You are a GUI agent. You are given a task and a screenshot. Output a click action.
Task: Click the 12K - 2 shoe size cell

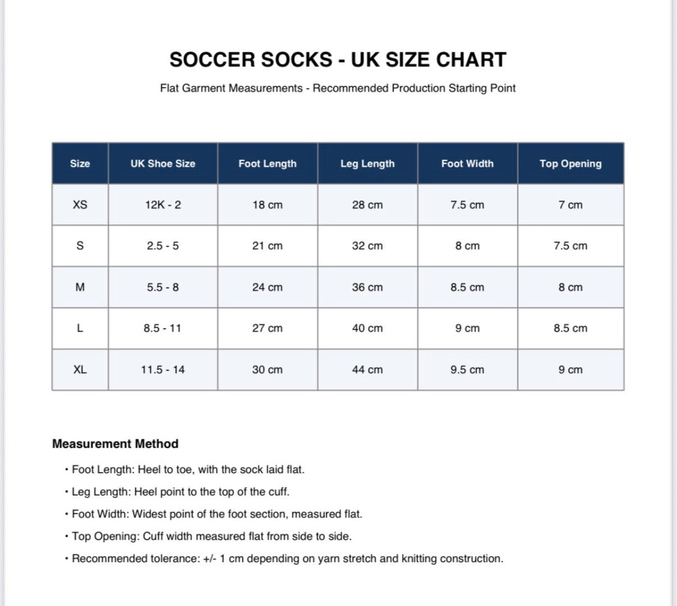pos(163,205)
